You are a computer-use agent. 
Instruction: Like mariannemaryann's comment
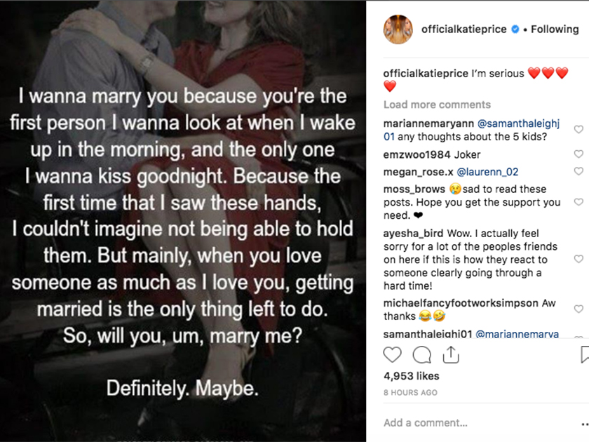(x=578, y=130)
